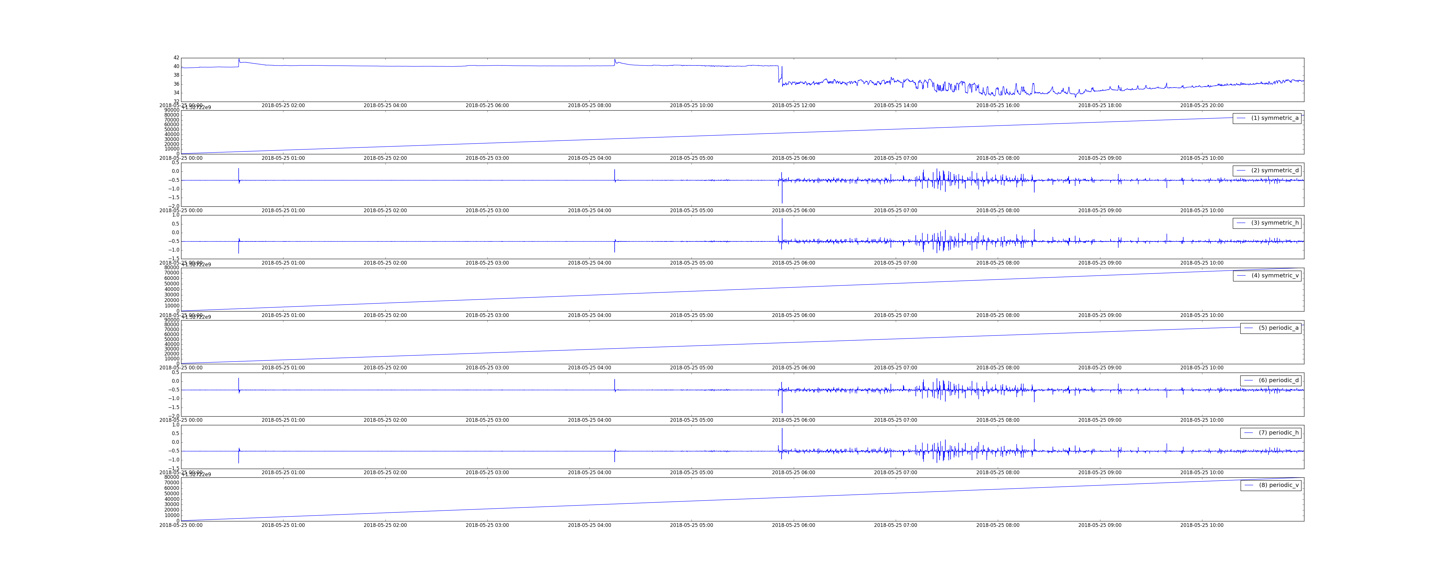The image size is (1449, 579).
Task: Click the "42" y-axis tick of top plot
Action: [176, 58]
